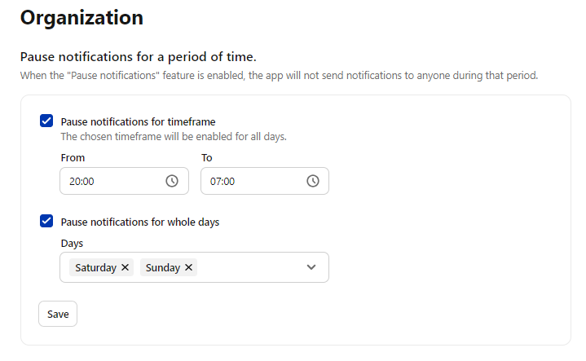Remove Sunday with its X icon
This screenshot has width=586, height=361.
pyautogui.click(x=189, y=267)
